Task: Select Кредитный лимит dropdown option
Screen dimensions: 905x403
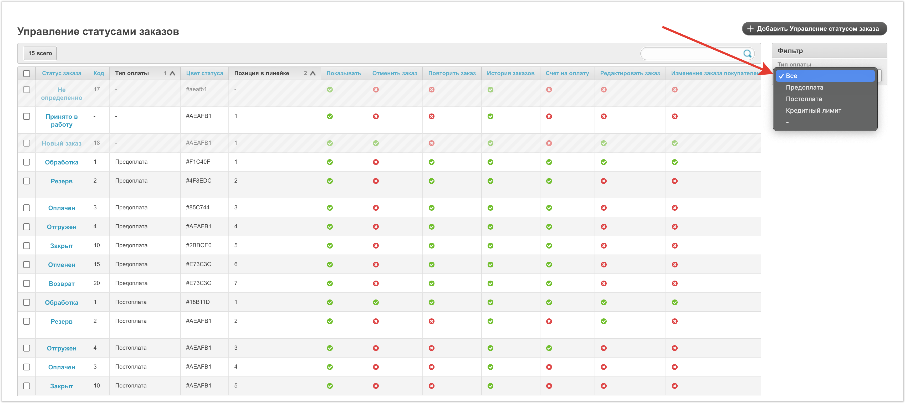Action: point(813,111)
